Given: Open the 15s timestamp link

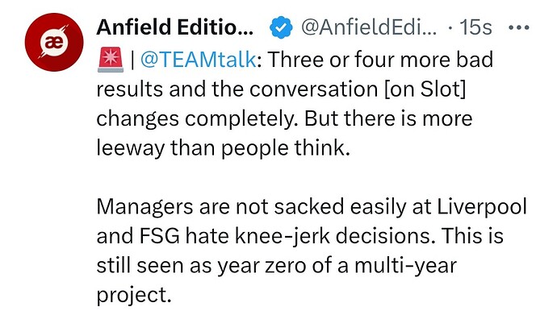Looking at the screenshot, I should pos(475,27).
